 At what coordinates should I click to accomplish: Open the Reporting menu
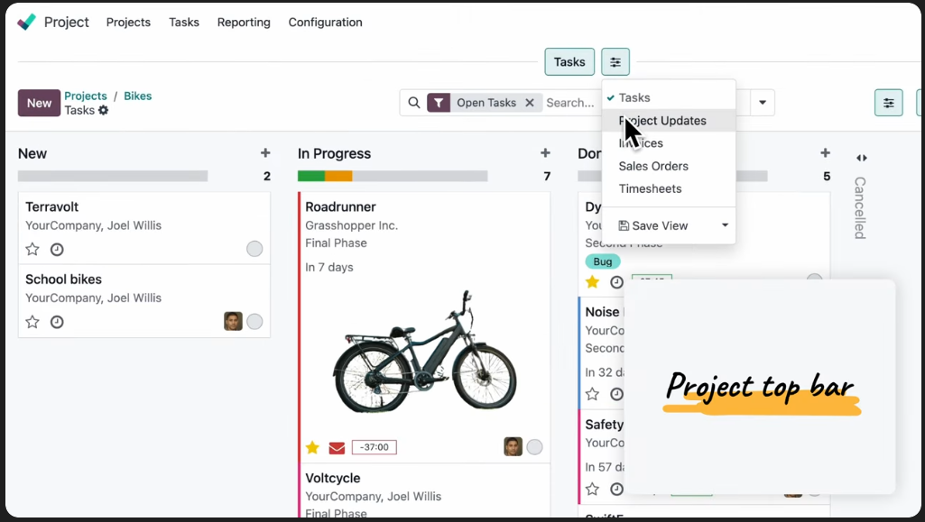[244, 22]
